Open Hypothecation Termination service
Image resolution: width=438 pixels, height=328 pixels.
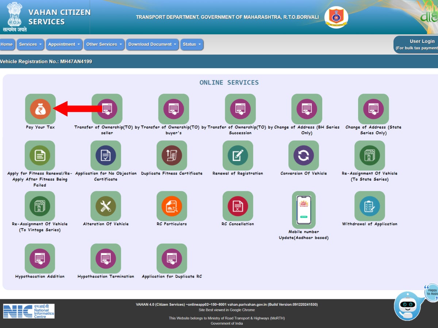106,259
